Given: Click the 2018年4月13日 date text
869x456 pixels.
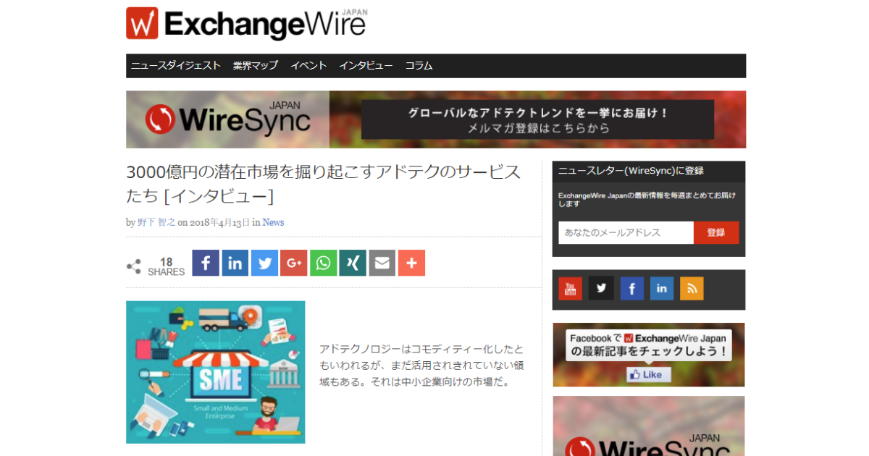Looking at the screenshot, I should coord(220,222).
